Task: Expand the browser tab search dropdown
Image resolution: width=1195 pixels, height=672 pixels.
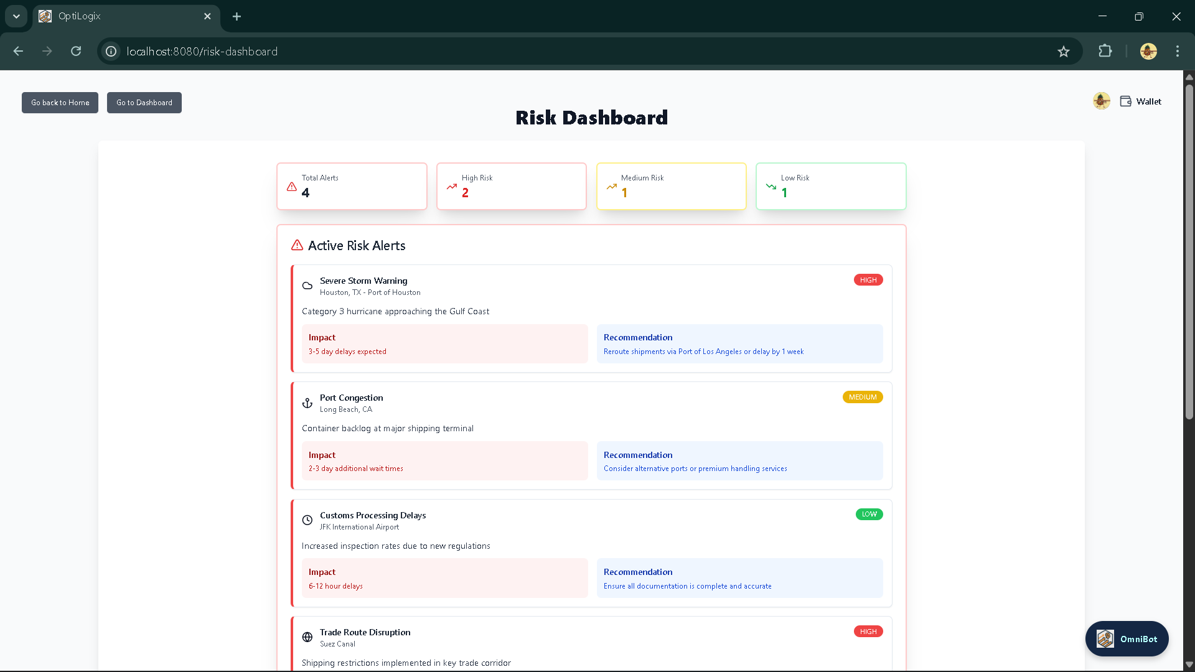Action: (16, 16)
